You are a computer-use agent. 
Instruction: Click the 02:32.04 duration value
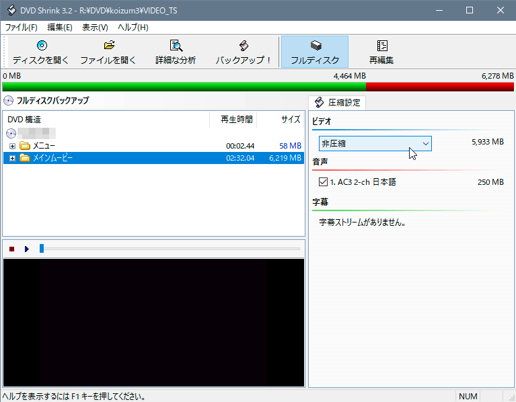[240, 158]
